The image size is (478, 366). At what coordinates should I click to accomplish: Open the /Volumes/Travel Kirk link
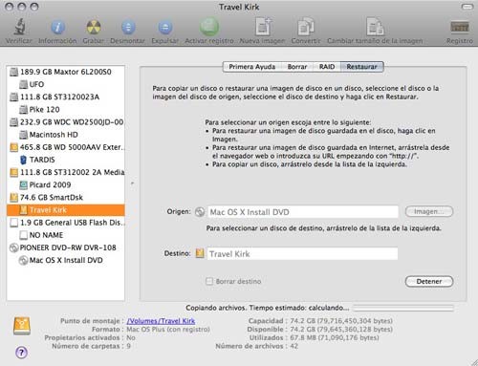[x=161, y=321]
